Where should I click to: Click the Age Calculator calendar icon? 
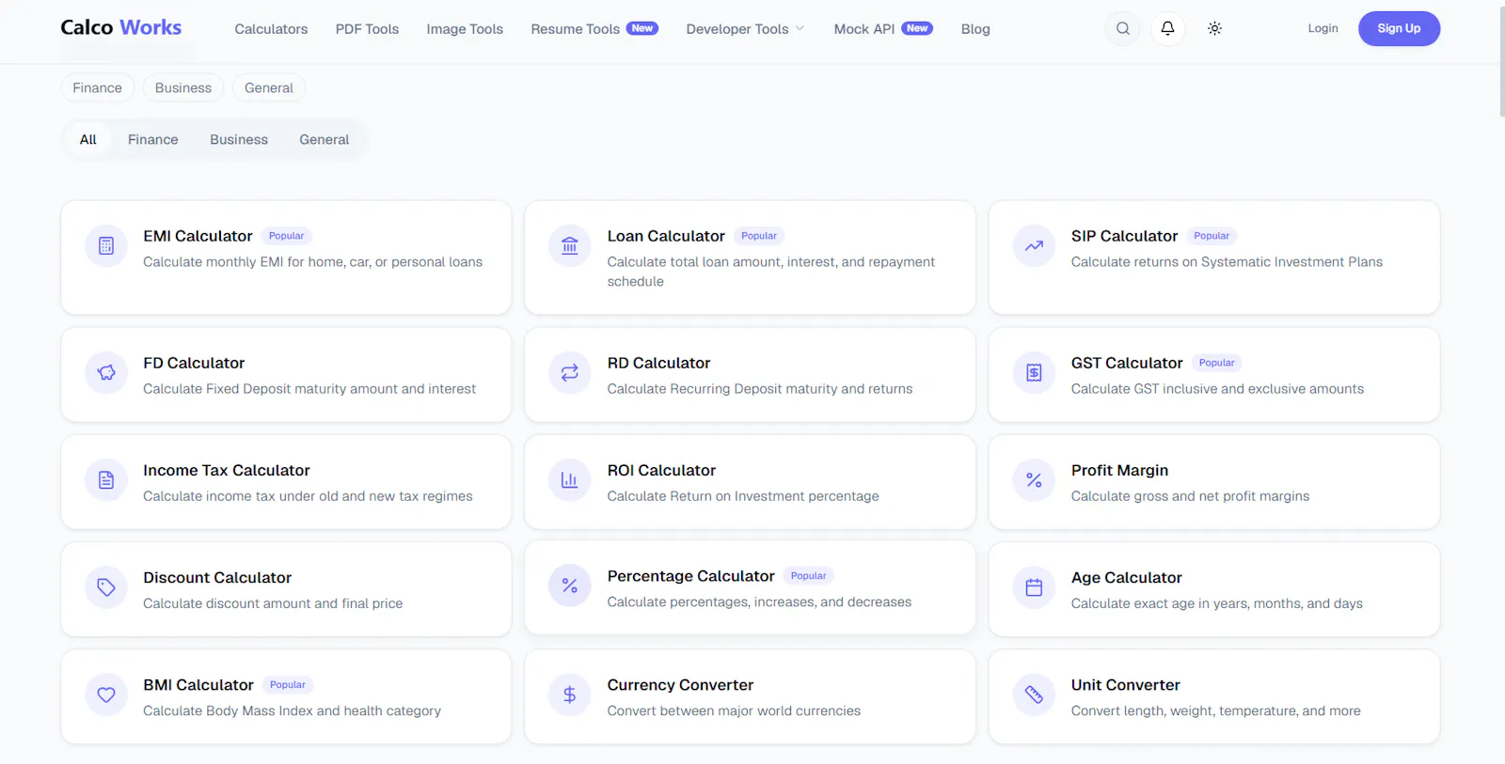click(1034, 587)
